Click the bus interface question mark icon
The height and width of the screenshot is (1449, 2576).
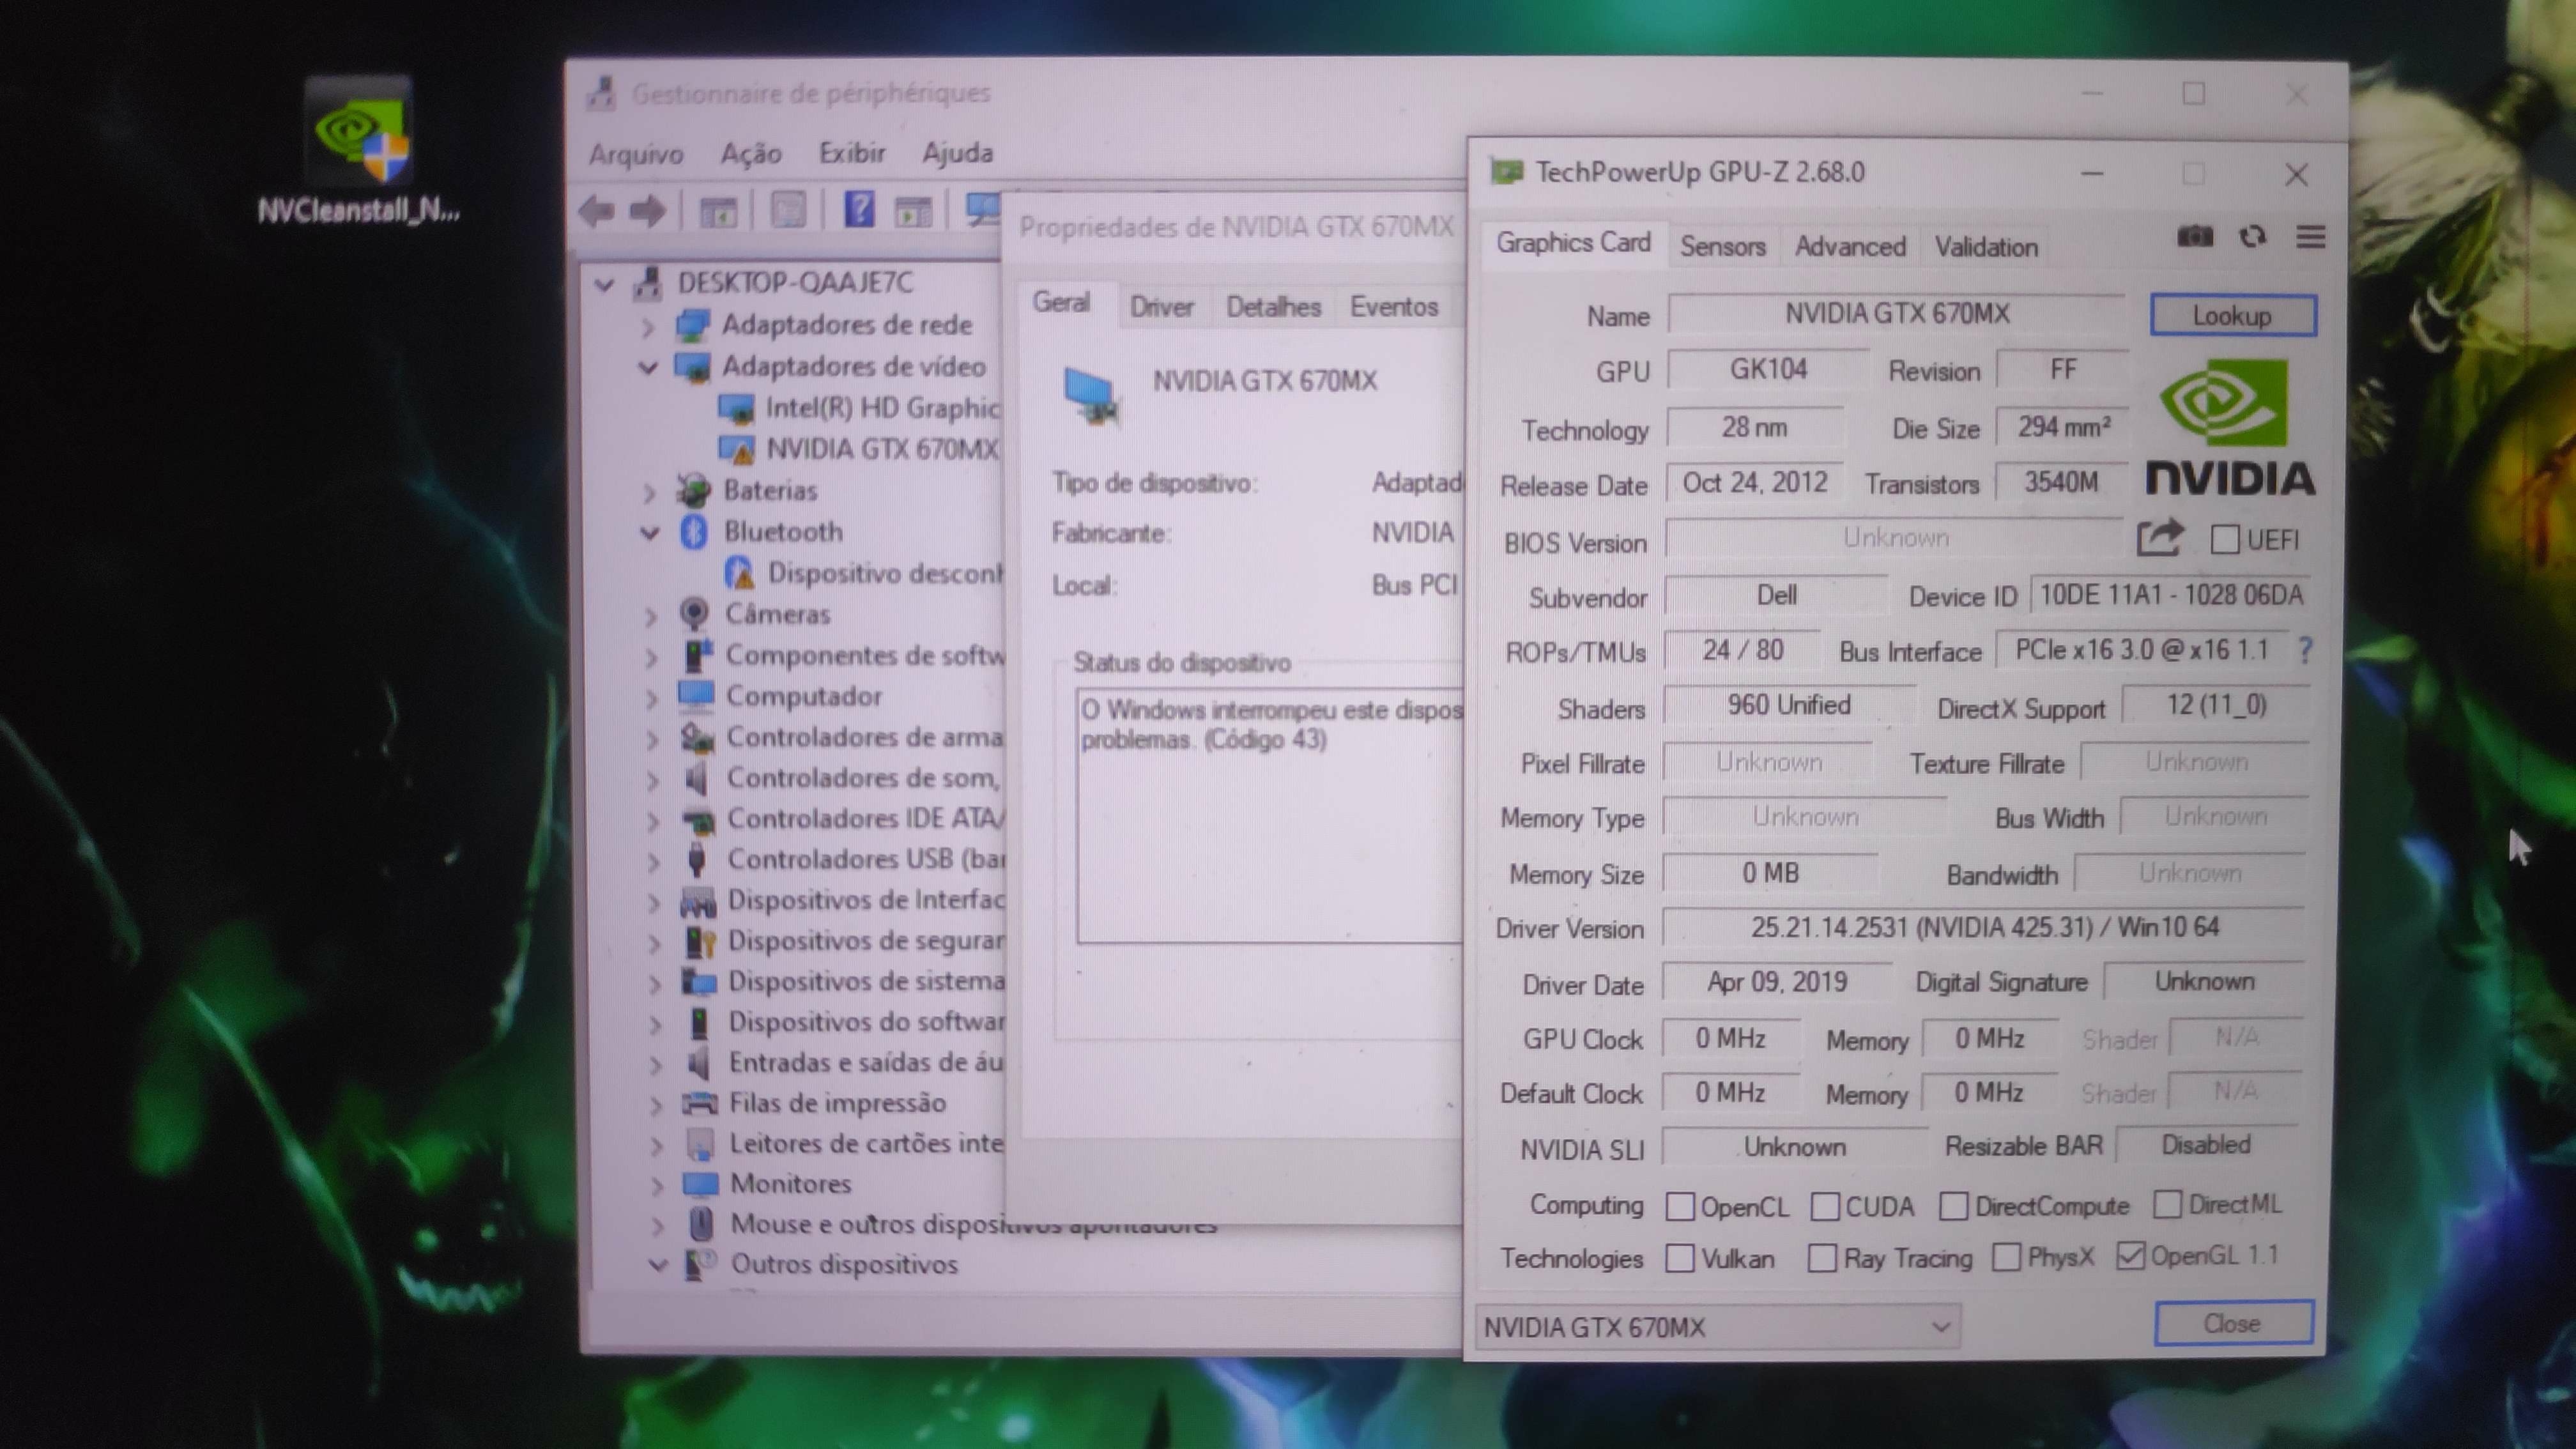(2305, 651)
